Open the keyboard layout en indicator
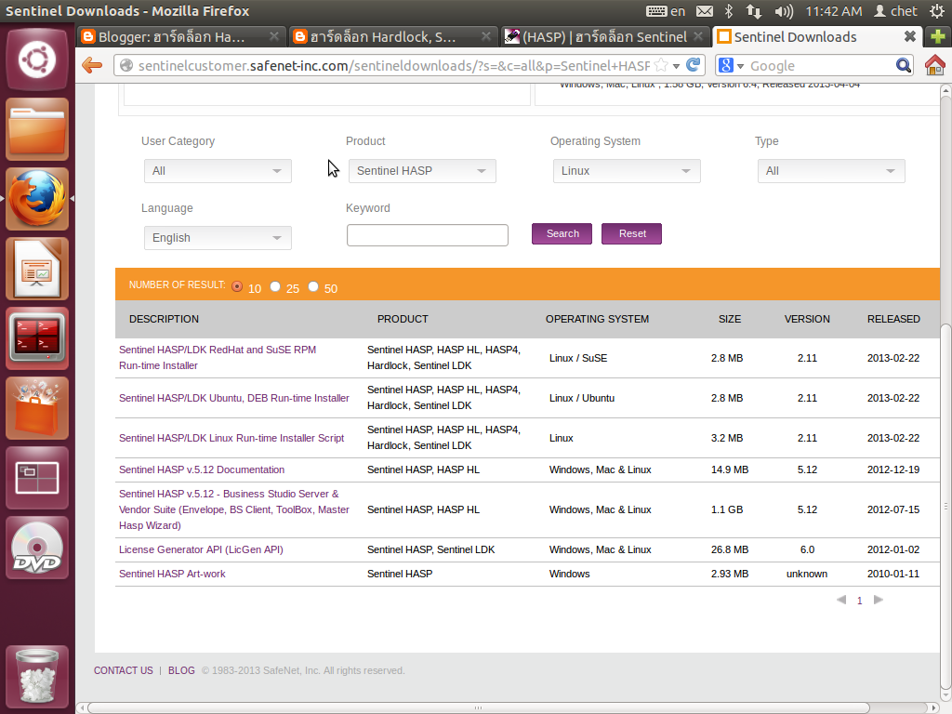This screenshot has width=952, height=714. [x=666, y=11]
